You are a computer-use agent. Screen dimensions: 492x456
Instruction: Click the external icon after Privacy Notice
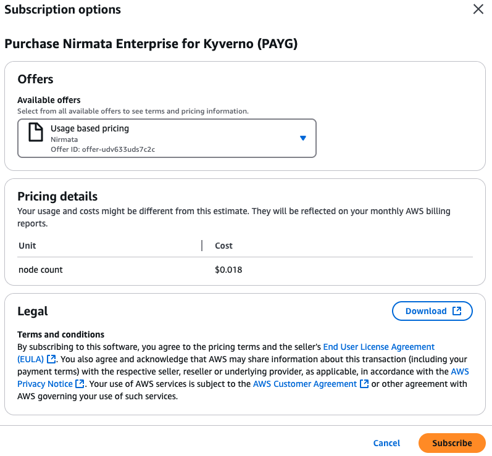(80, 384)
